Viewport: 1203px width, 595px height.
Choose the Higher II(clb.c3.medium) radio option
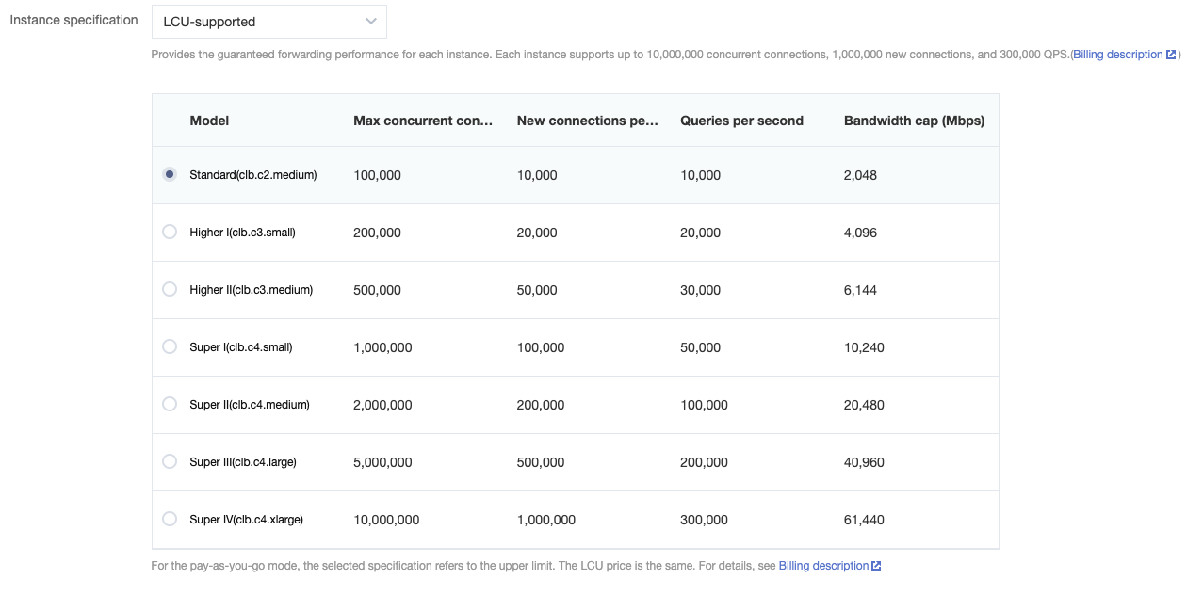[170, 289]
